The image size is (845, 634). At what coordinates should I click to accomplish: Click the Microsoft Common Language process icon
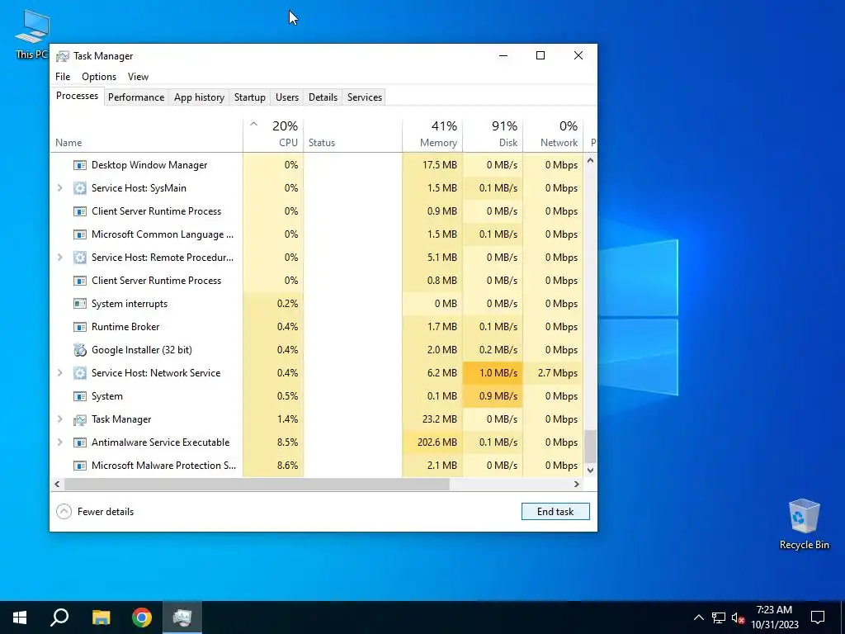(x=80, y=234)
